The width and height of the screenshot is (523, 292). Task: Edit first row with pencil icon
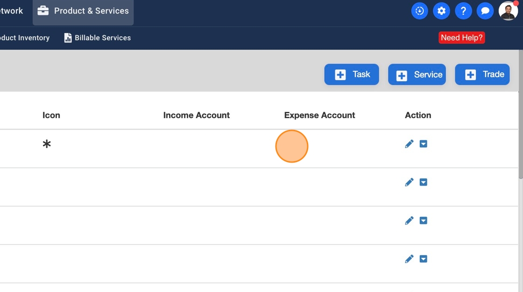coord(409,144)
